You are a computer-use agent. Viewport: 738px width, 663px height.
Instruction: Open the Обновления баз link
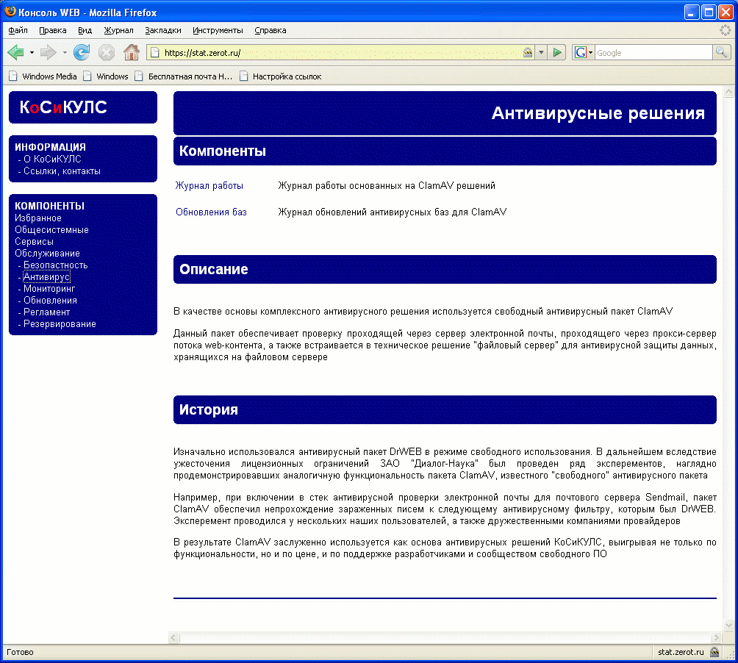coord(211,212)
